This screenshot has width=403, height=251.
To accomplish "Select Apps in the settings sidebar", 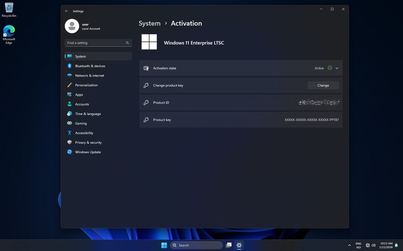I will [79, 95].
